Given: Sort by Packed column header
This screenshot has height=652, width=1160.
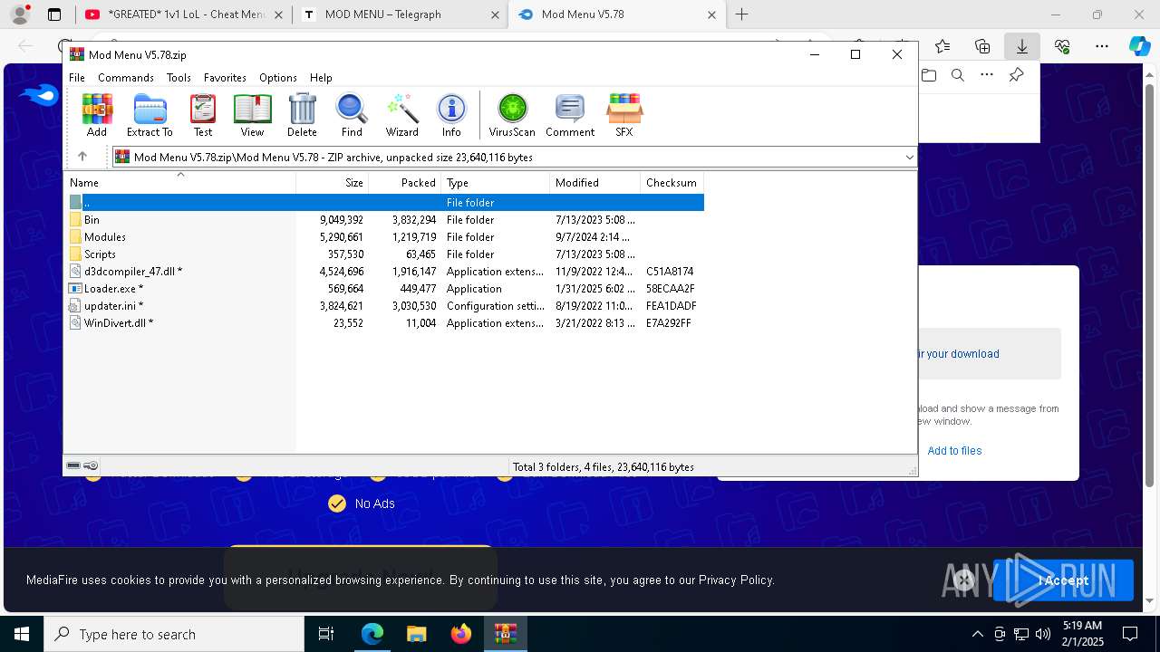Looking at the screenshot, I should 404,182.
